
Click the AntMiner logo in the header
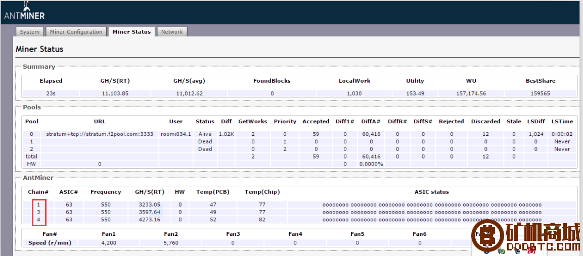coord(25,11)
